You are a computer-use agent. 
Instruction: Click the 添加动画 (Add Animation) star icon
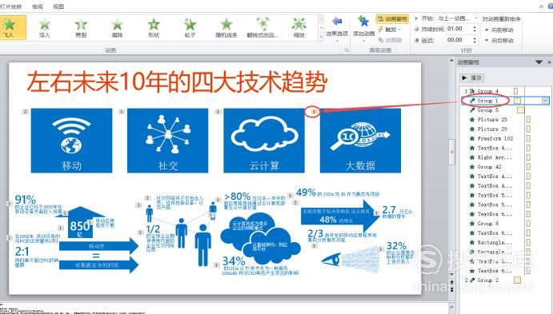point(363,22)
